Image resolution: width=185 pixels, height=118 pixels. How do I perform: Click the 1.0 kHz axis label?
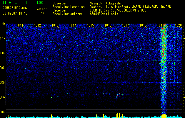click(x=3, y=53)
